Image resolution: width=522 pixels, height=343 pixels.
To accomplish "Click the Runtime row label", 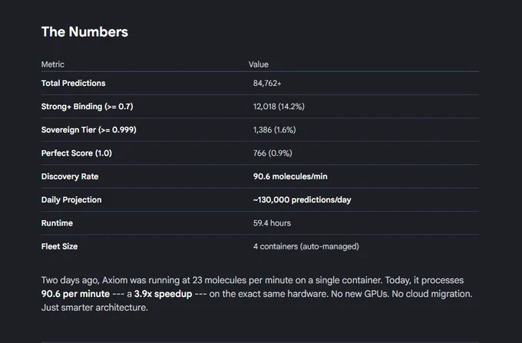I will (x=57, y=223).
